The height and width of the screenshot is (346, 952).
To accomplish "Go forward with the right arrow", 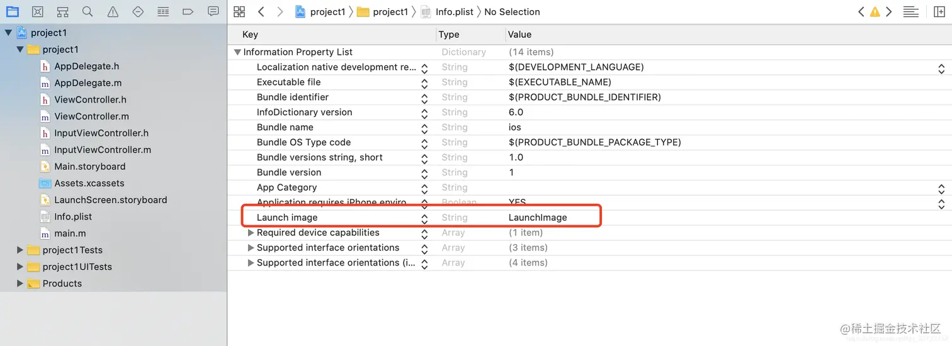I will [280, 12].
